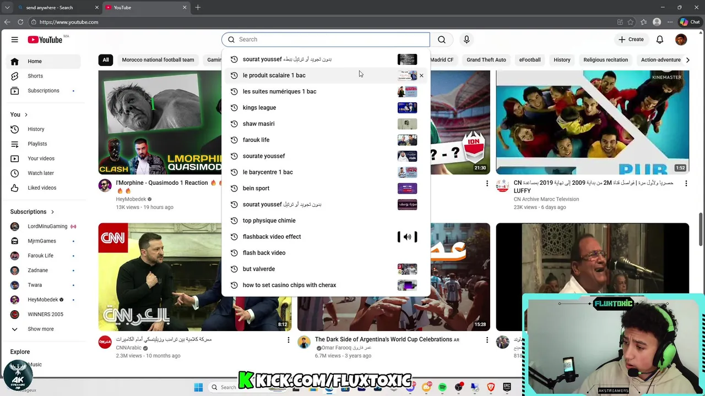Select the Religious recitation chip

point(605,60)
